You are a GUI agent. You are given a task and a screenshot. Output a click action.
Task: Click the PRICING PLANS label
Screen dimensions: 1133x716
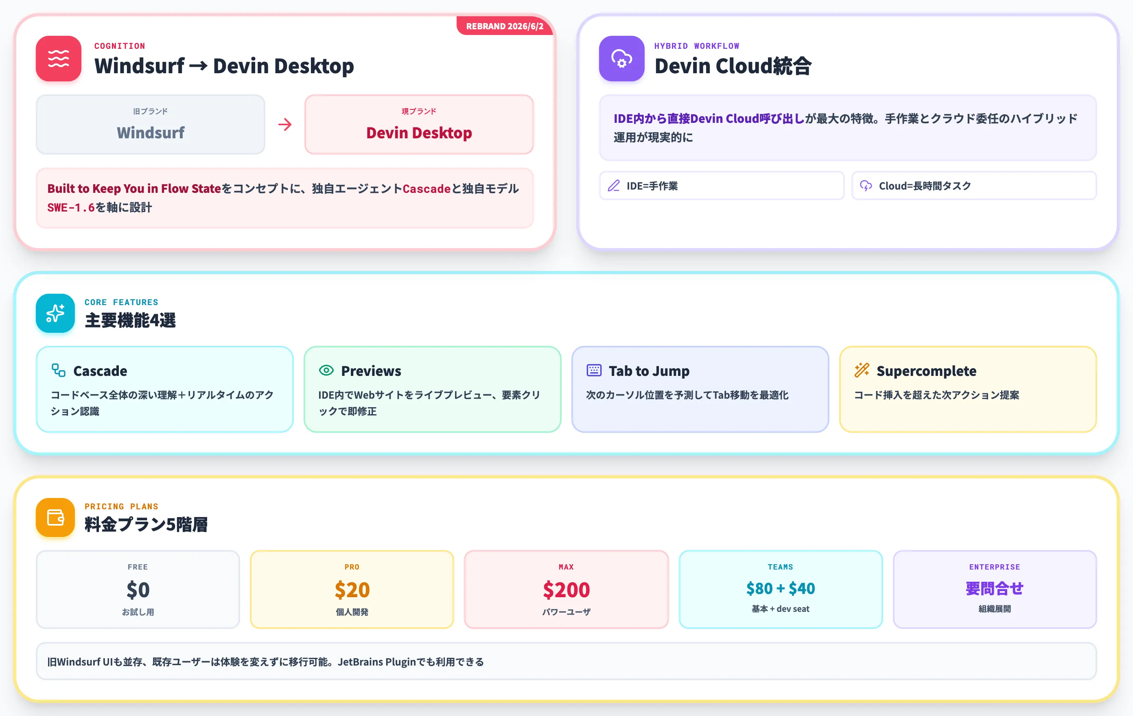pos(121,506)
